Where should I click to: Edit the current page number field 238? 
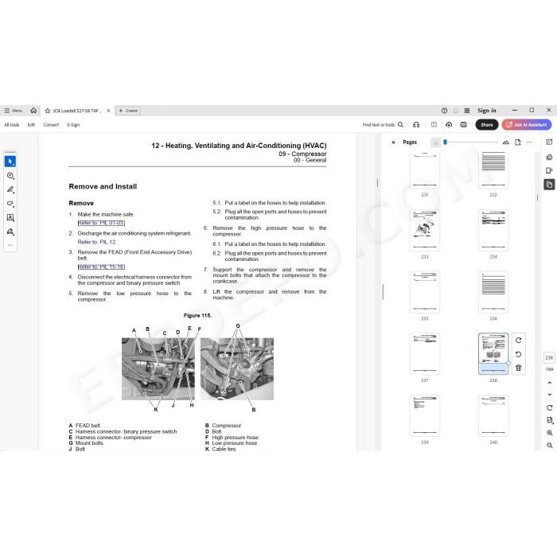(549, 358)
